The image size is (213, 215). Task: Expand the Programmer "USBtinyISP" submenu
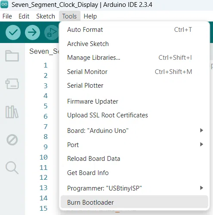point(134,188)
